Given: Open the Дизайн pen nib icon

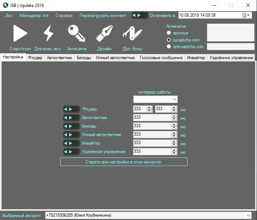Looking at the screenshot, I should tap(105, 33).
